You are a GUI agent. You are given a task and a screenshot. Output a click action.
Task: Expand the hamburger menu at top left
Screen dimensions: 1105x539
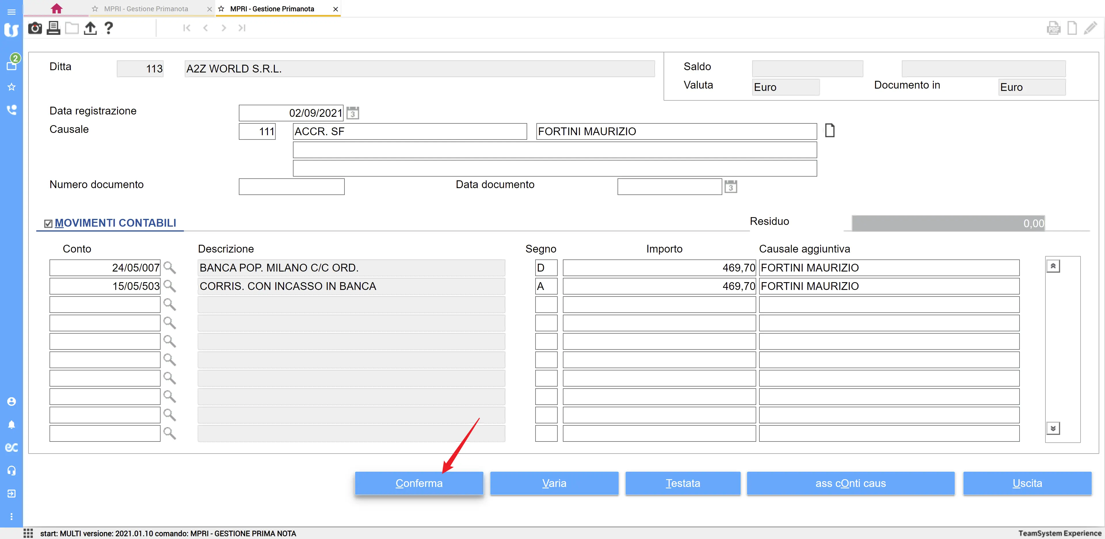[x=12, y=12]
